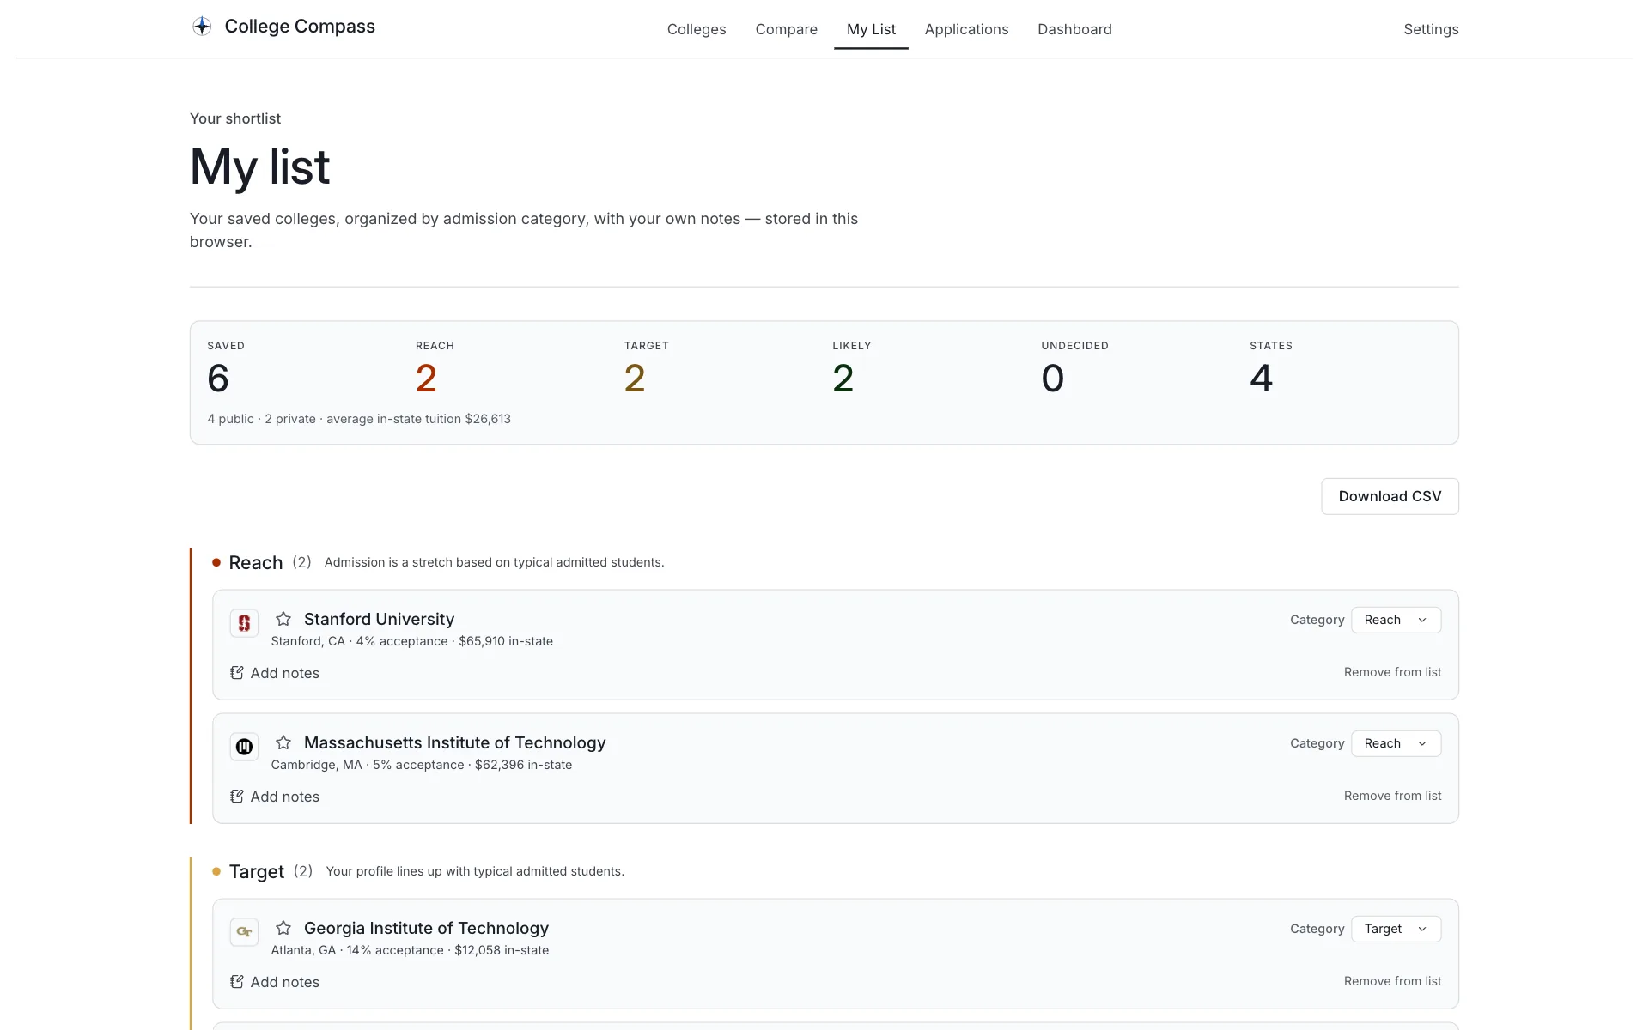Click the "Admission is a stretch" description
The width and height of the screenshot is (1649, 1030).
coord(494,562)
